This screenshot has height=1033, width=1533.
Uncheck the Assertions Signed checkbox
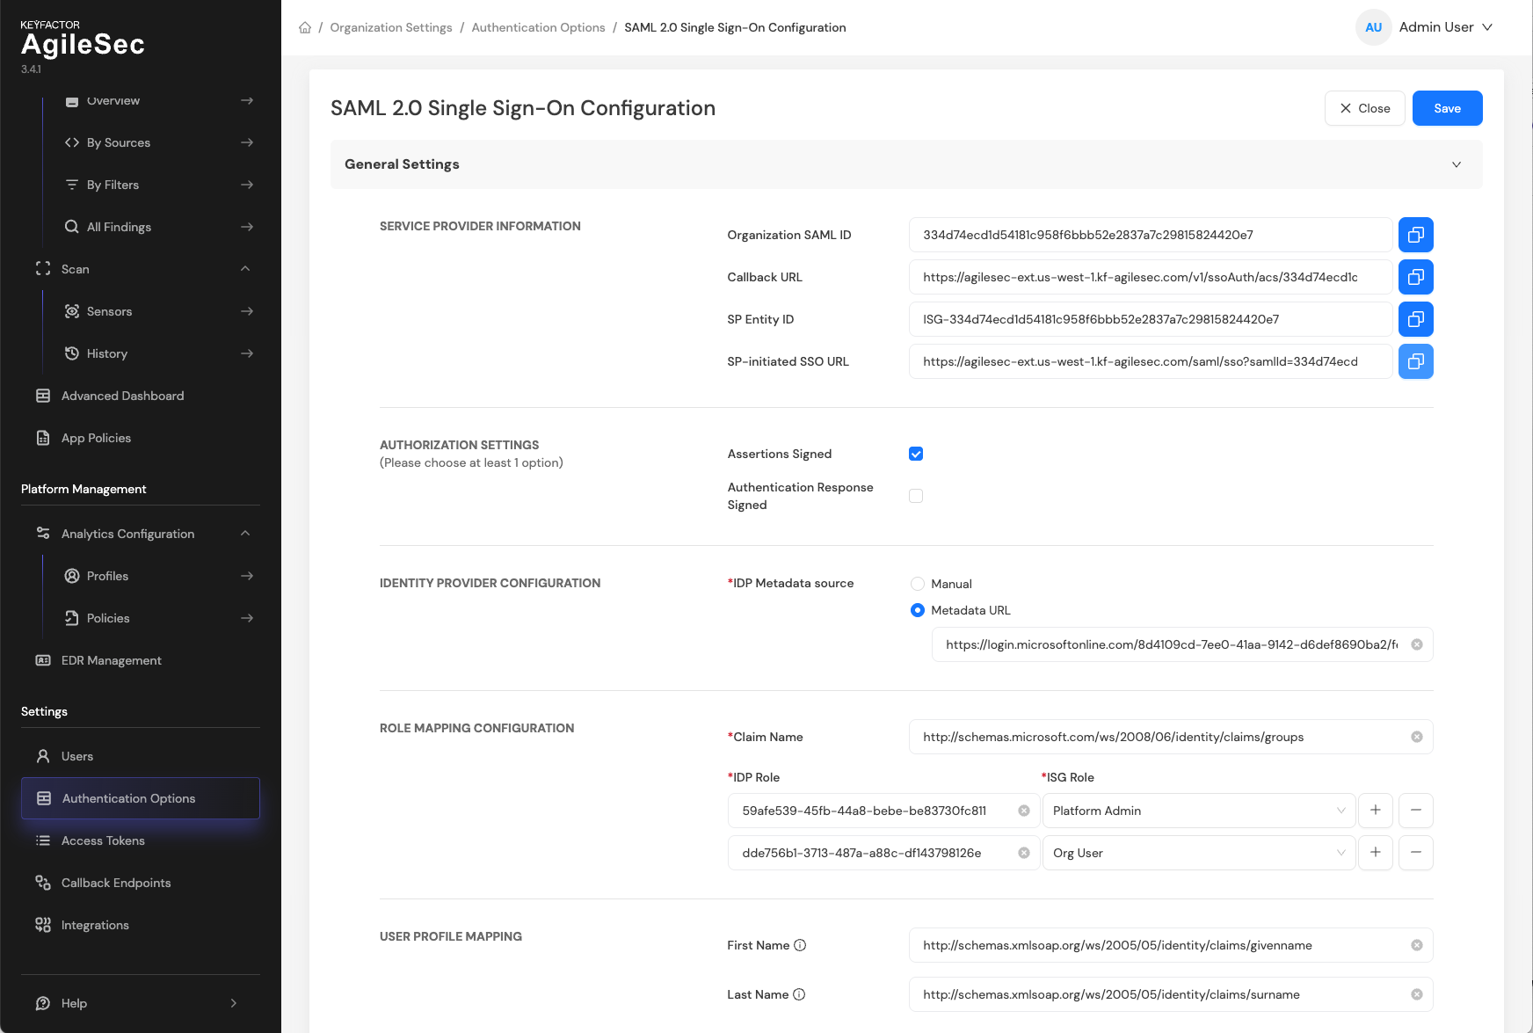916,454
